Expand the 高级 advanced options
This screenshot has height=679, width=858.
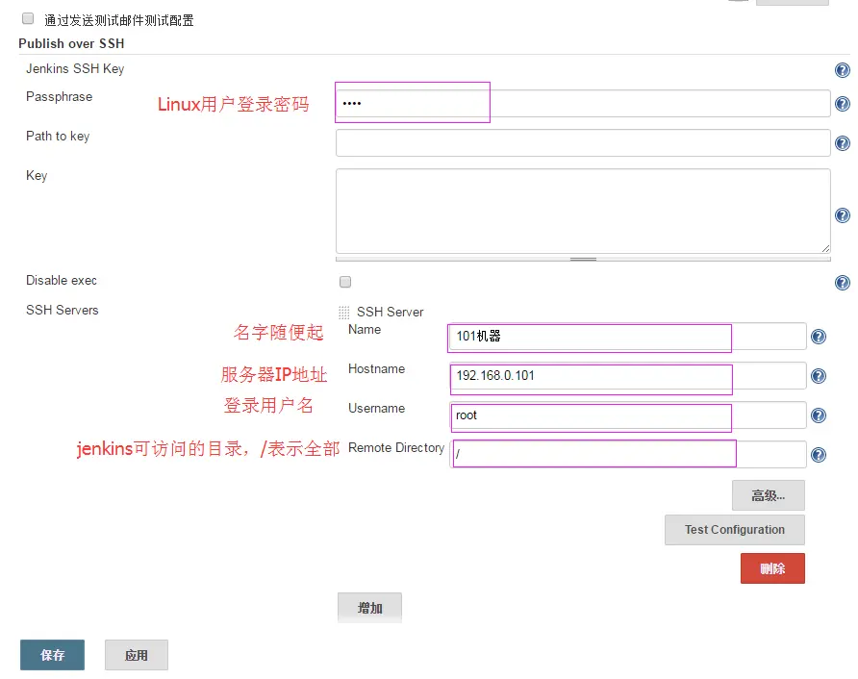769,495
